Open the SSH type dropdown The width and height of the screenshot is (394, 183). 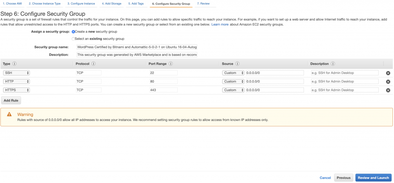[17, 73]
